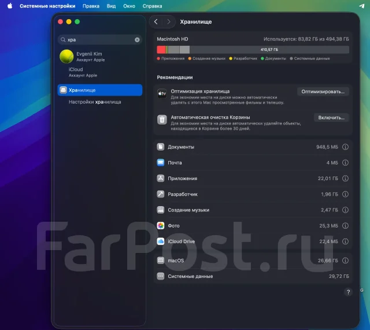Select the Документы row label
Viewport: 370px width, 330px height.
tap(181, 147)
